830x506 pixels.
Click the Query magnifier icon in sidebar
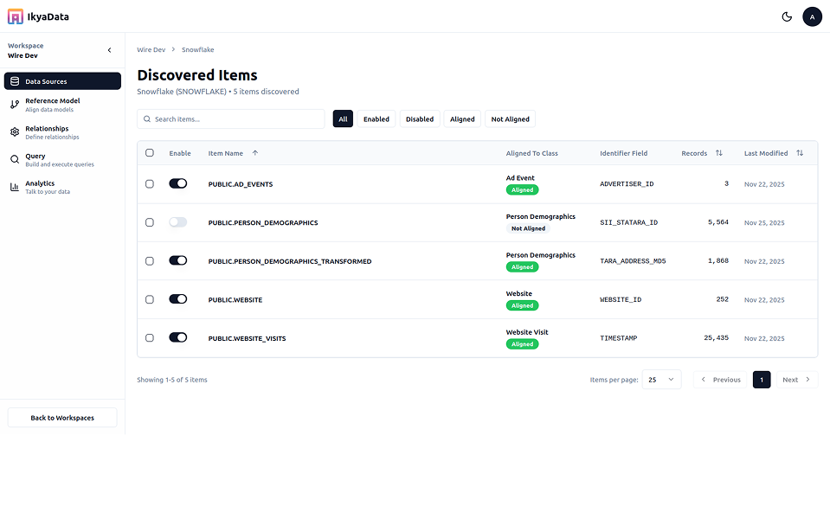coord(15,160)
